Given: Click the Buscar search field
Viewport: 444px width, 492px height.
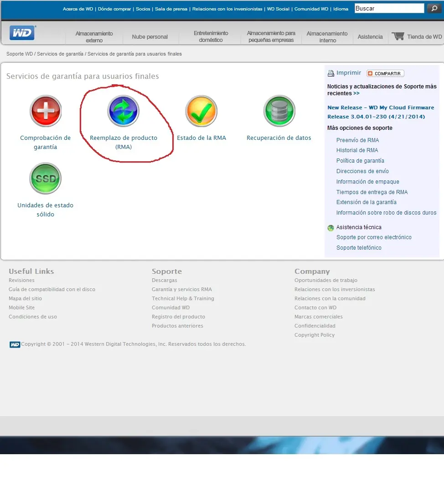Looking at the screenshot, I should click(389, 9).
